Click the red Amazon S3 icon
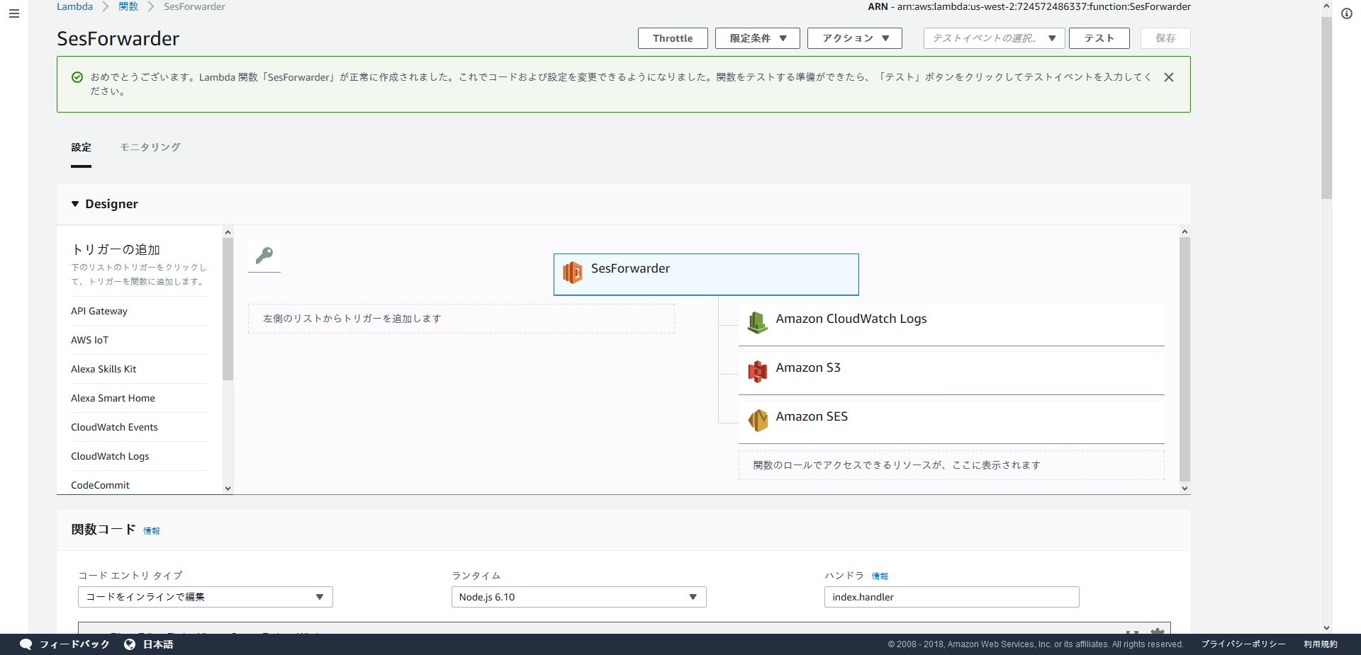1361x655 pixels. [x=758, y=372]
